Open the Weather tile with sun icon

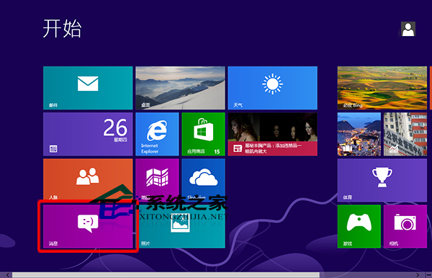click(x=272, y=88)
